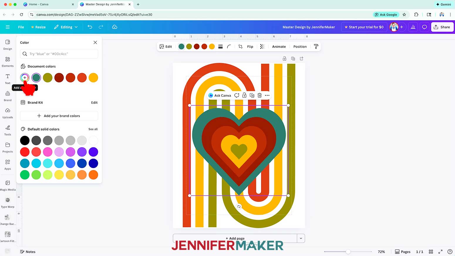Click the hamburger main menu icon
The image size is (455, 256).
(x=8, y=27)
